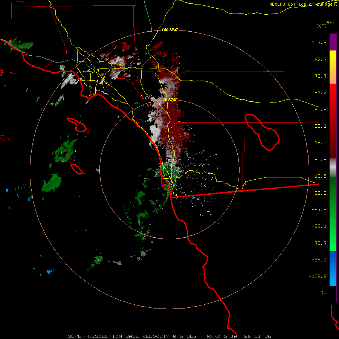Click the -32.0 legend value
Image resolution: width=339 pixels, height=339 pixels.
point(319,193)
